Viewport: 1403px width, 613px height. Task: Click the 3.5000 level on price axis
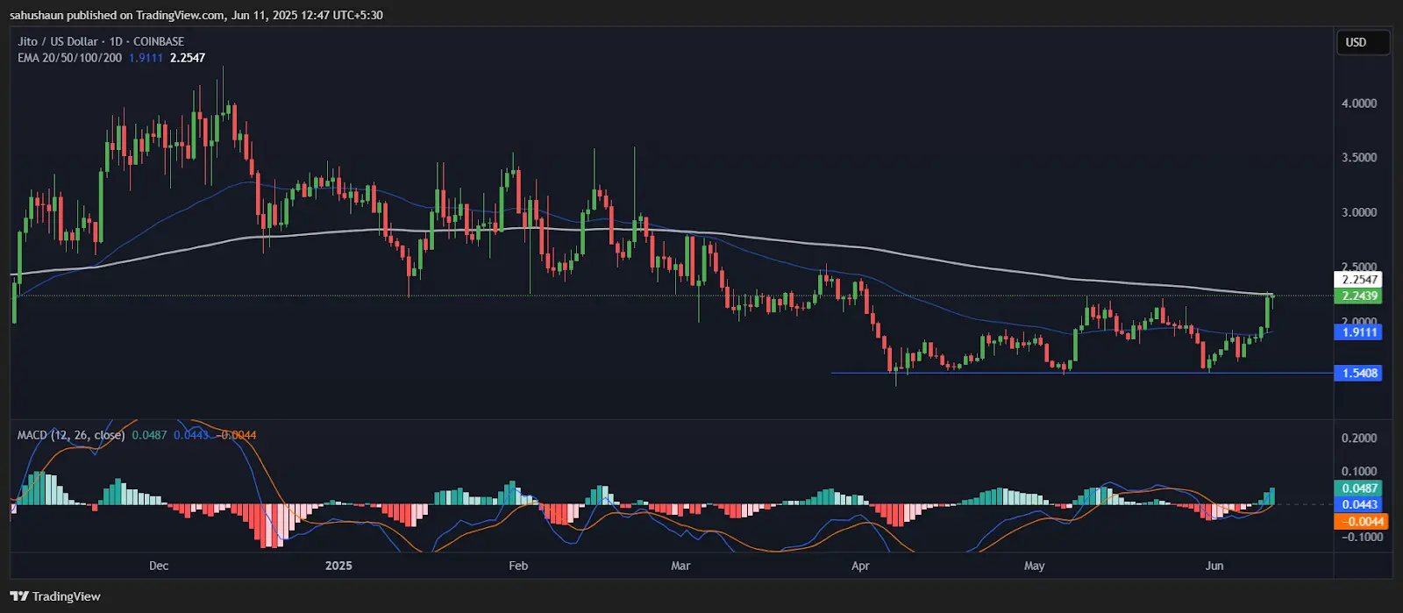coord(1359,158)
